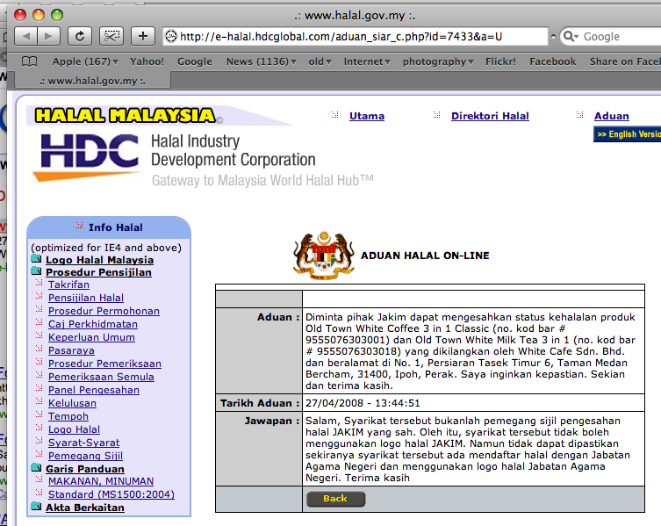Open the bookmarks book icon
661x526 pixels.
[x=30, y=61]
